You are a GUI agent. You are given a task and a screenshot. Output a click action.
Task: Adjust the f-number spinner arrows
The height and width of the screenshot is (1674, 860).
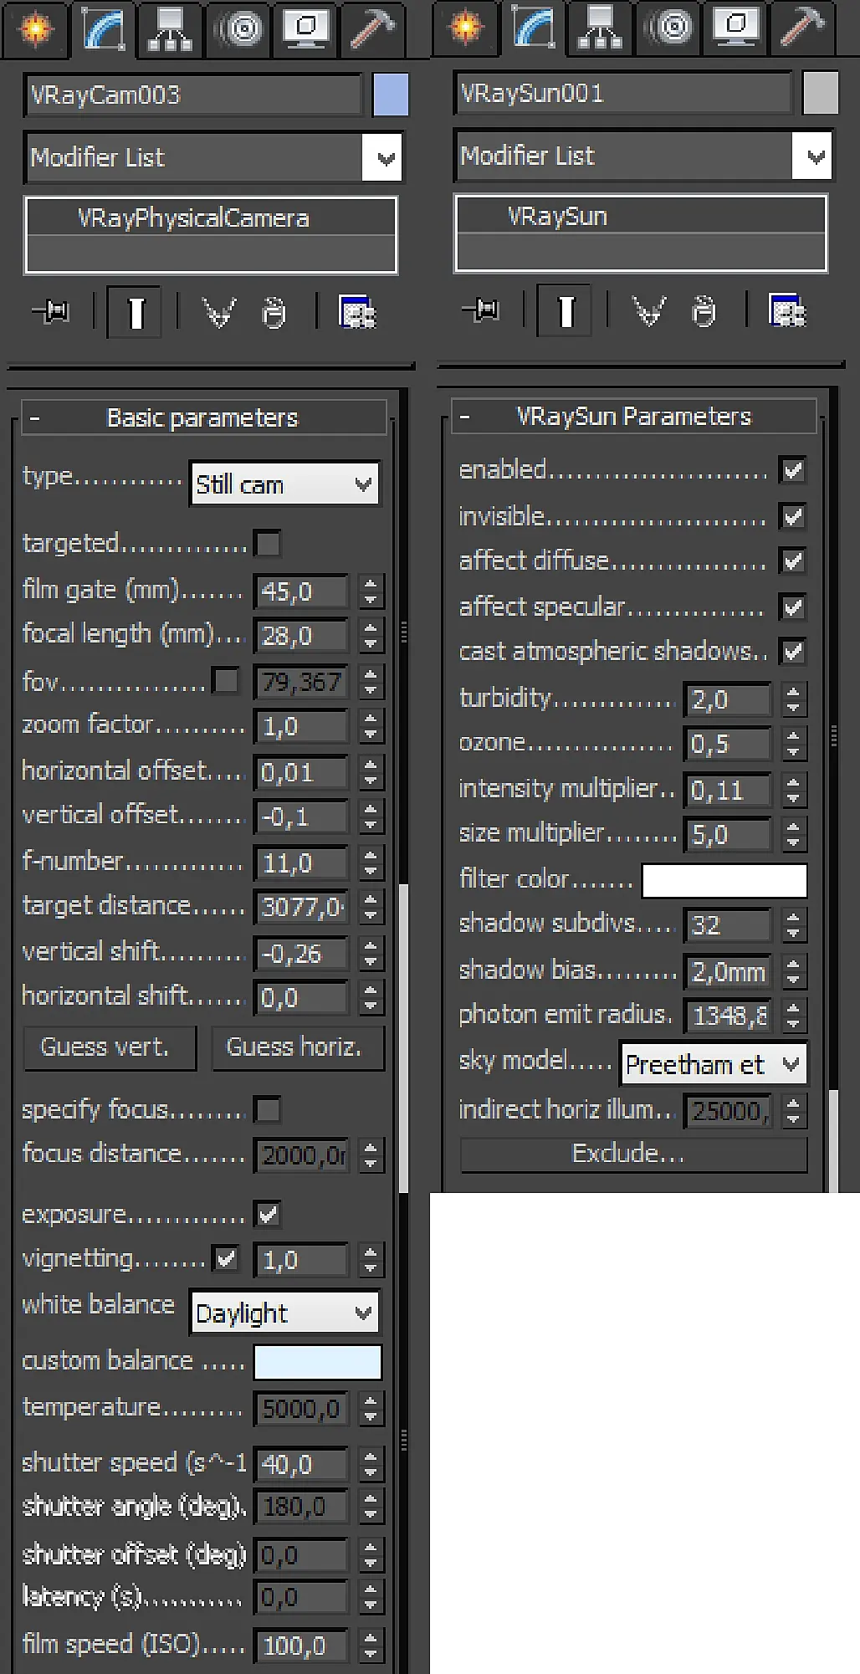tap(371, 863)
